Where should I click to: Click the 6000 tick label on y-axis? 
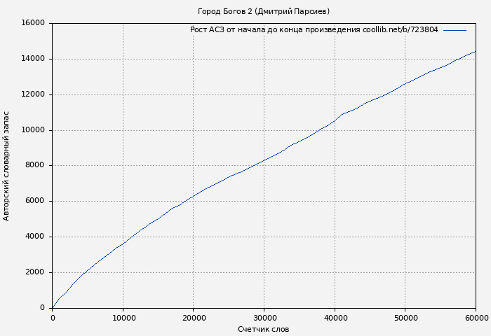point(35,202)
